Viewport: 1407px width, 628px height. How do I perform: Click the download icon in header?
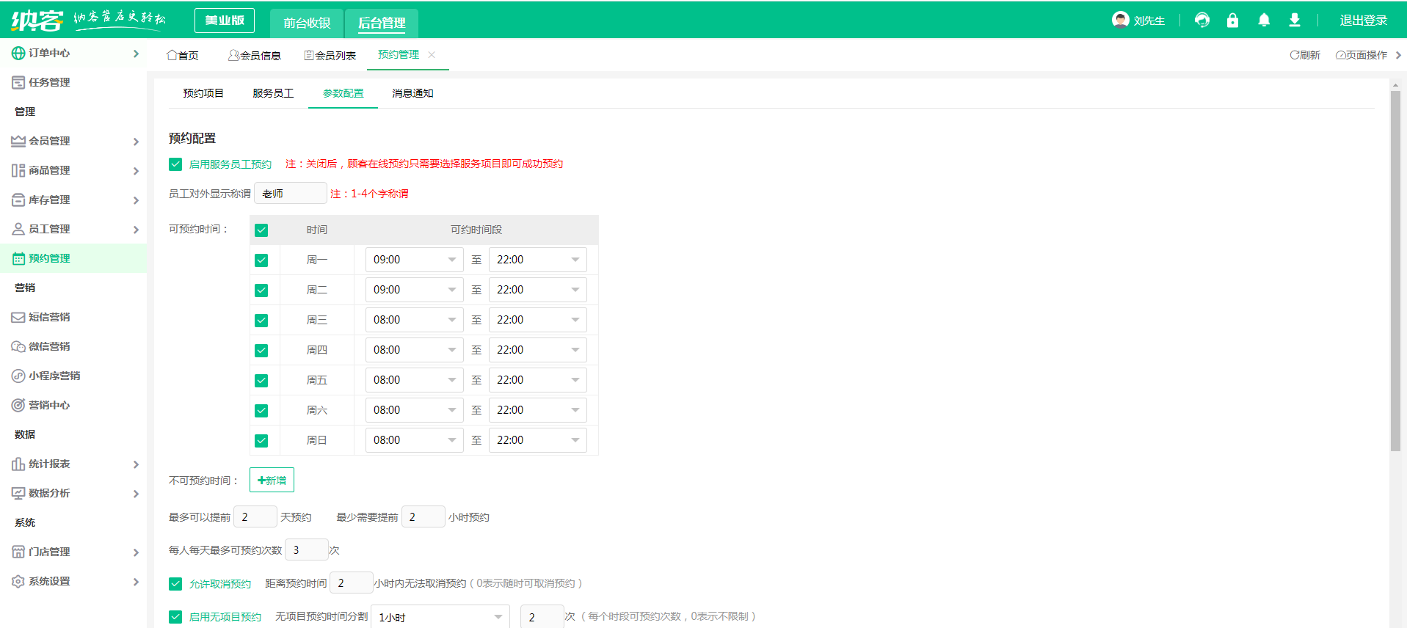click(x=1295, y=20)
